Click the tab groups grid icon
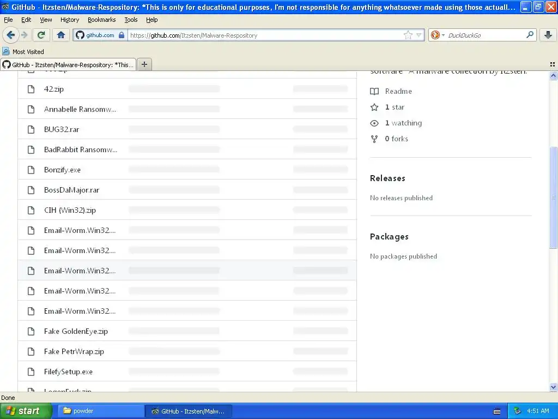The height and width of the screenshot is (419, 558). tap(553, 64)
